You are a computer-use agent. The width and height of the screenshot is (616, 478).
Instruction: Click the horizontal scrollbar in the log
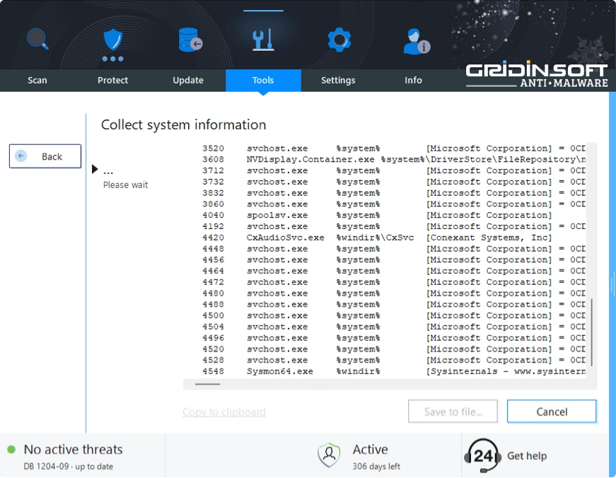(207, 384)
